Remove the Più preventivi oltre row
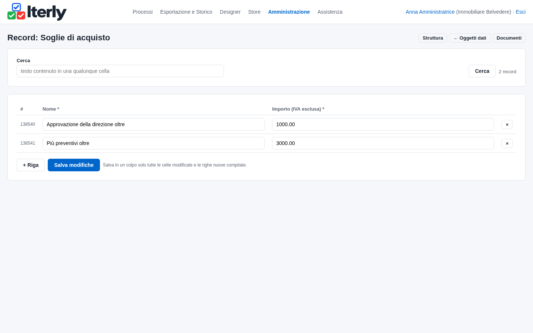Image resolution: width=533 pixels, height=333 pixels. click(x=507, y=143)
